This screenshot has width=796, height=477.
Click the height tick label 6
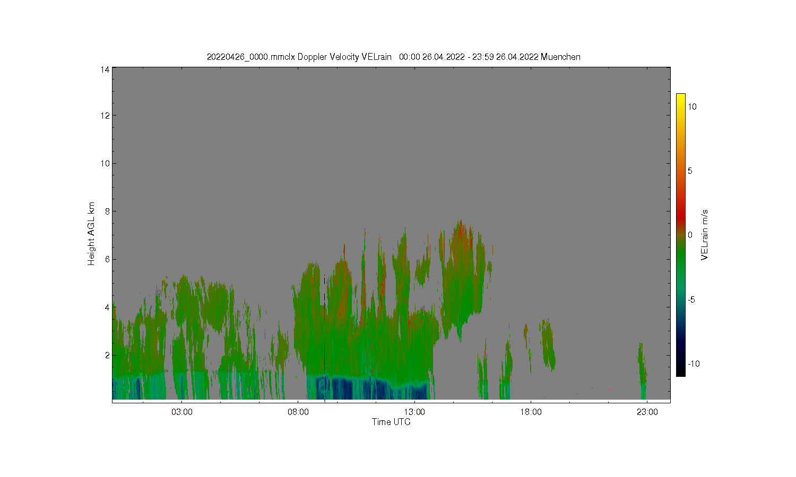tap(107, 259)
